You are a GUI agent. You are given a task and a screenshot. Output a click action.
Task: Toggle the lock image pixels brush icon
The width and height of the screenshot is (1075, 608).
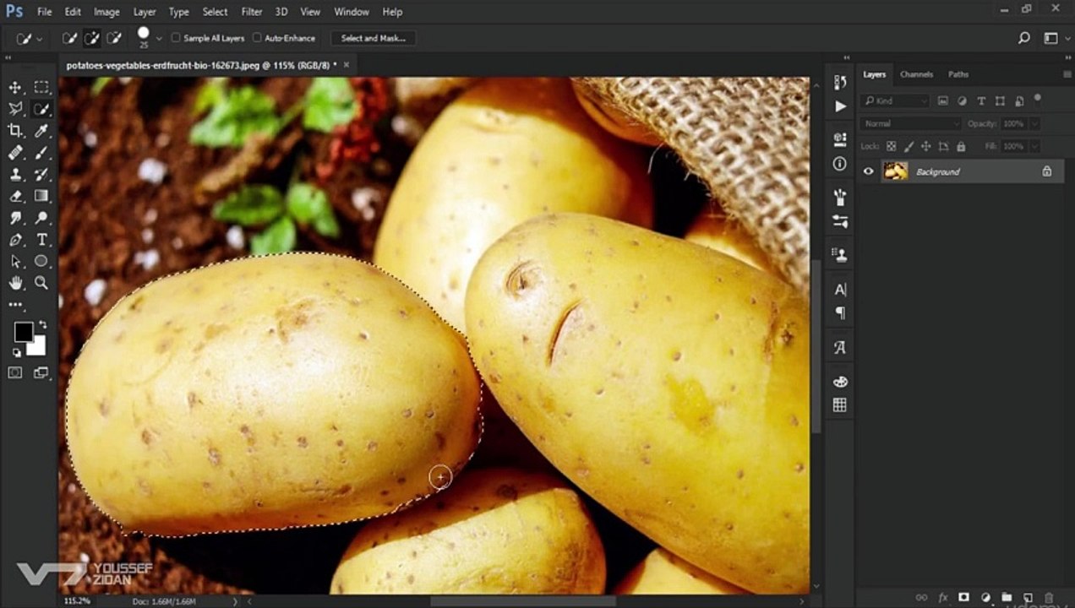tap(908, 146)
